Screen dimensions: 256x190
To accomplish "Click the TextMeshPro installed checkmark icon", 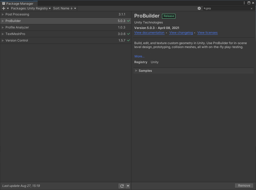I will (129, 34).
